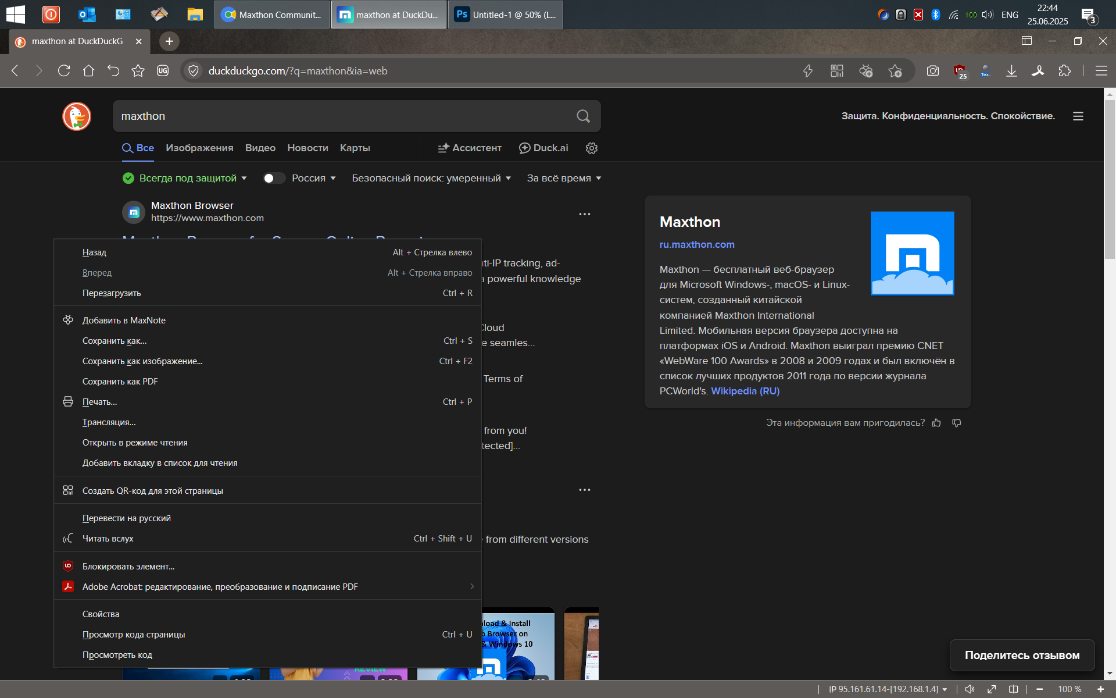This screenshot has width=1116, height=698.
Task: Open the DuckDuckGo side hamburger menu
Action: coord(1078,116)
